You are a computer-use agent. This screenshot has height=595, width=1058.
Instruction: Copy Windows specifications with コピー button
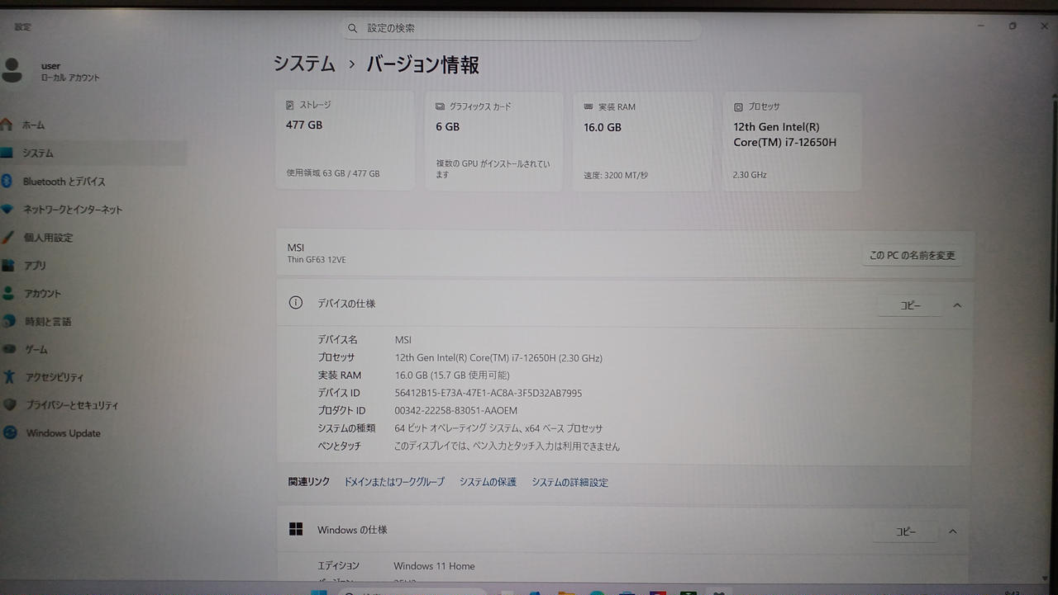click(x=906, y=531)
